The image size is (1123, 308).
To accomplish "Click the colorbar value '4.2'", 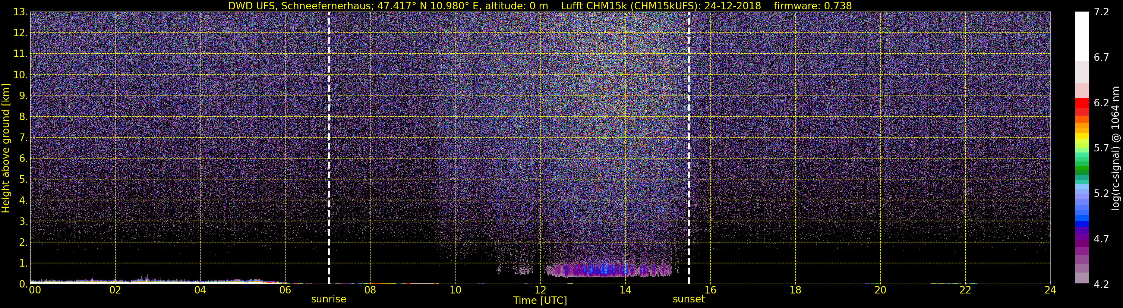I will (1101, 284).
